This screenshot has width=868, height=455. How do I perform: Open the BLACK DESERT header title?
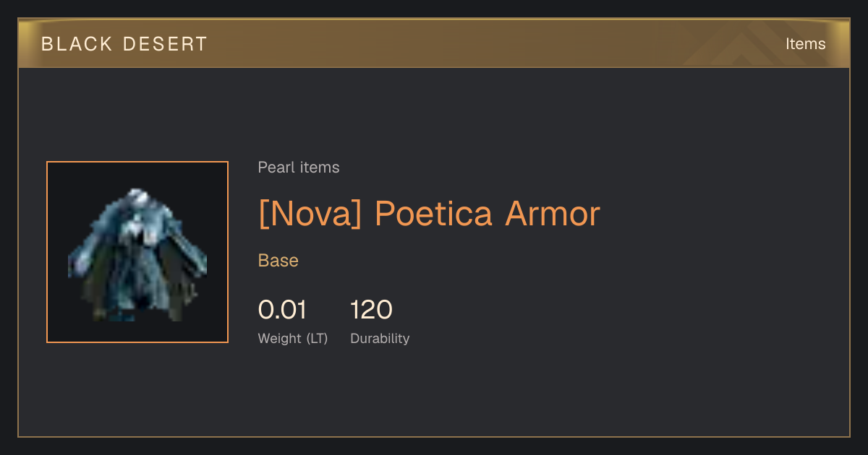(x=124, y=44)
